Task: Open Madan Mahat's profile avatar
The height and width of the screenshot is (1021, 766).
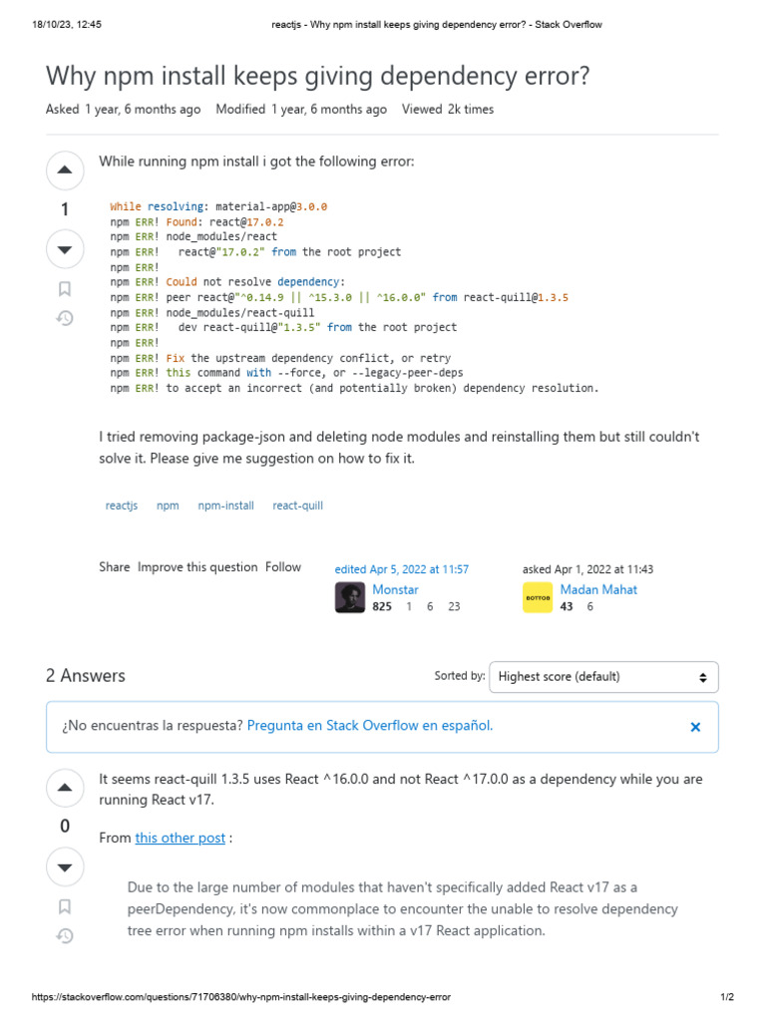Action: click(x=538, y=597)
